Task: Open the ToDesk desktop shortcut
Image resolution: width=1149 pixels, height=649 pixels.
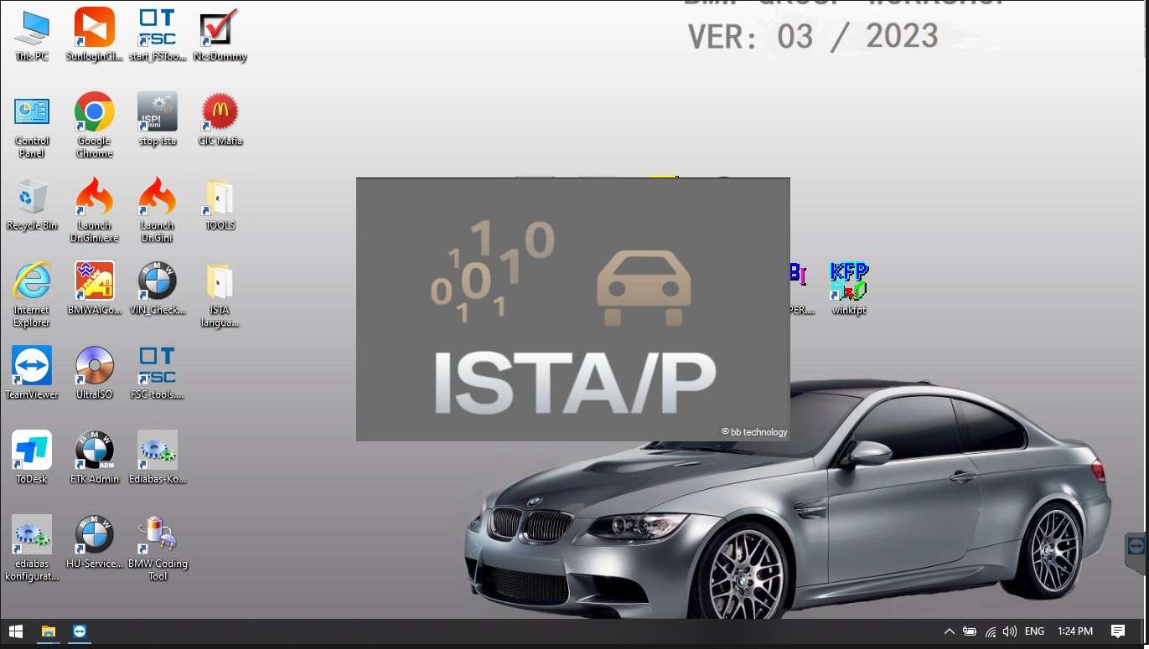Action: [x=32, y=458]
